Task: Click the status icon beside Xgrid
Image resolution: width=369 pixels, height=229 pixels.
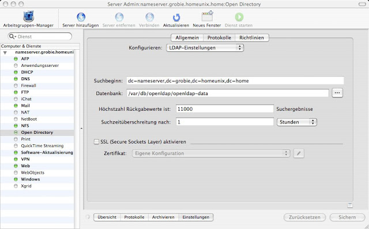Action: click(x=16, y=186)
